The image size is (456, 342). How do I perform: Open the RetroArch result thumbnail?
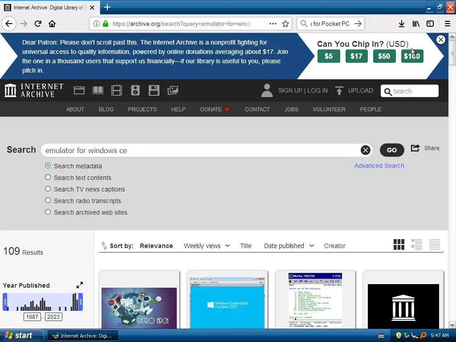coord(139,308)
